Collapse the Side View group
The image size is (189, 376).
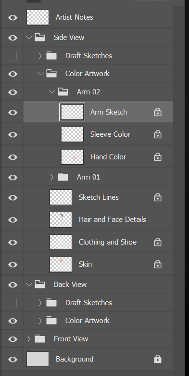pos(29,38)
